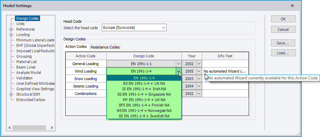Open General Loading design code dropdown
Screen dimensions: 320x137
coord(178,63)
